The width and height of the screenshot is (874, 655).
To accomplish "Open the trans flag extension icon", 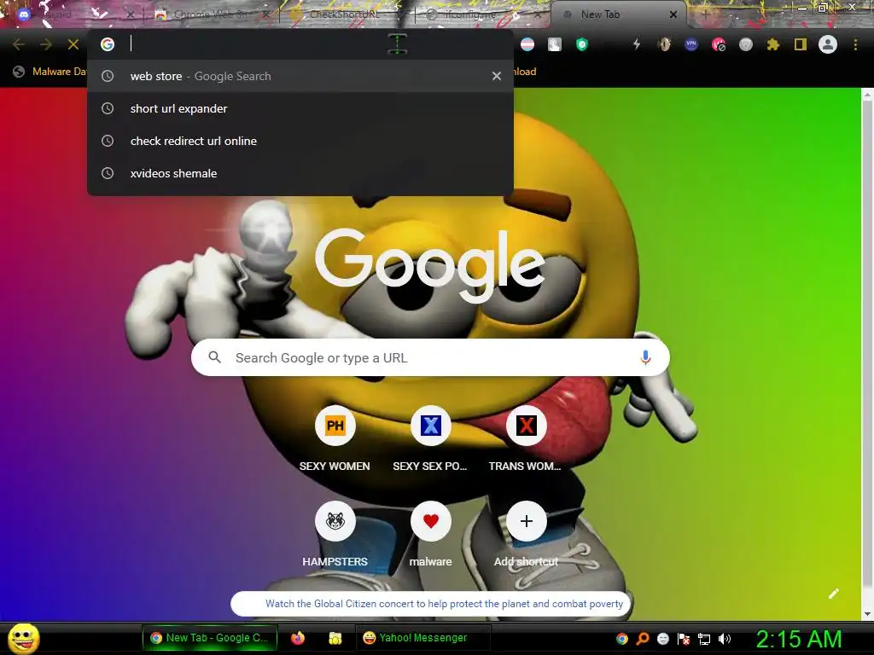I will click(527, 44).
